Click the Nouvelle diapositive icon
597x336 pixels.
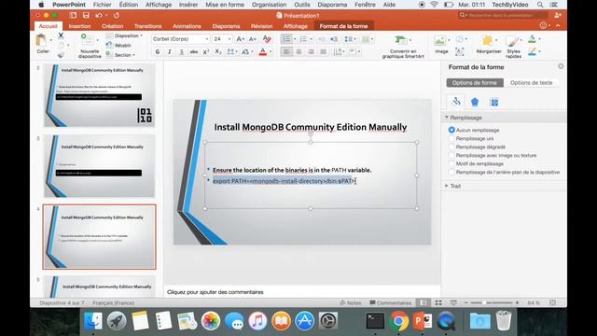tap(88, 39)
